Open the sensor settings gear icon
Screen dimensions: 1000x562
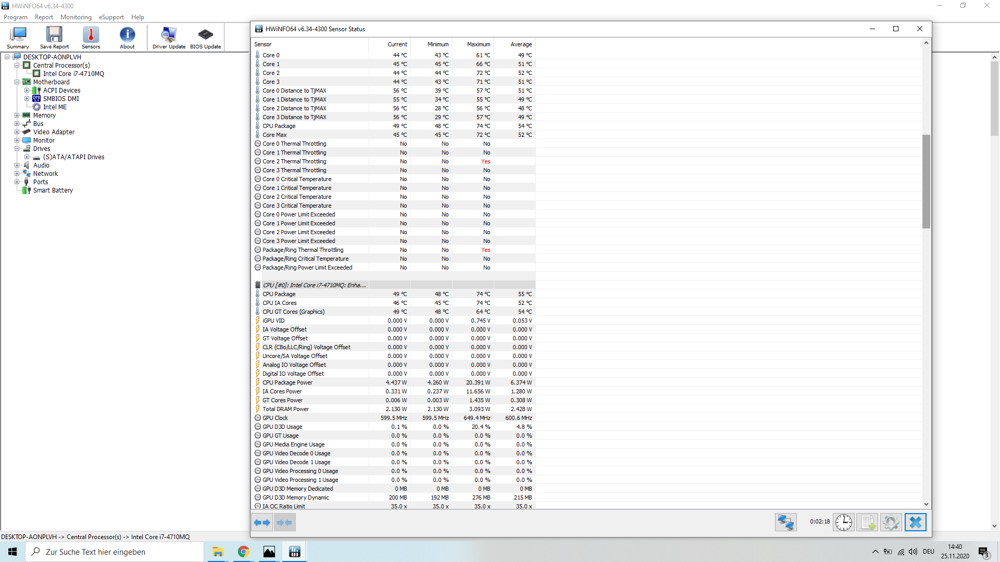click(x=891, y=522)
